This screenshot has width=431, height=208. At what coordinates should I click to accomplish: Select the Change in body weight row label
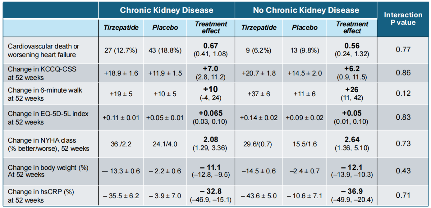click(x=48, y=171)
